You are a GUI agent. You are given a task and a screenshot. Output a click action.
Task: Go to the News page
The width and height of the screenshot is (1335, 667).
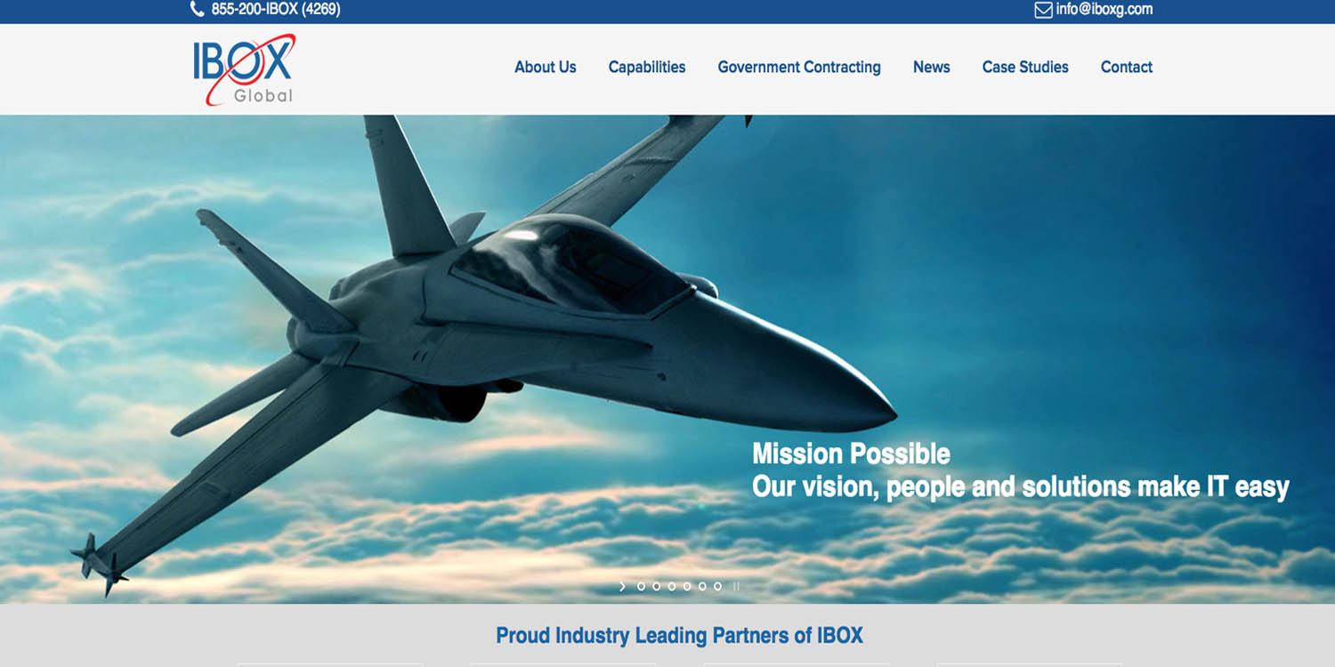click(x=932, y=67)
